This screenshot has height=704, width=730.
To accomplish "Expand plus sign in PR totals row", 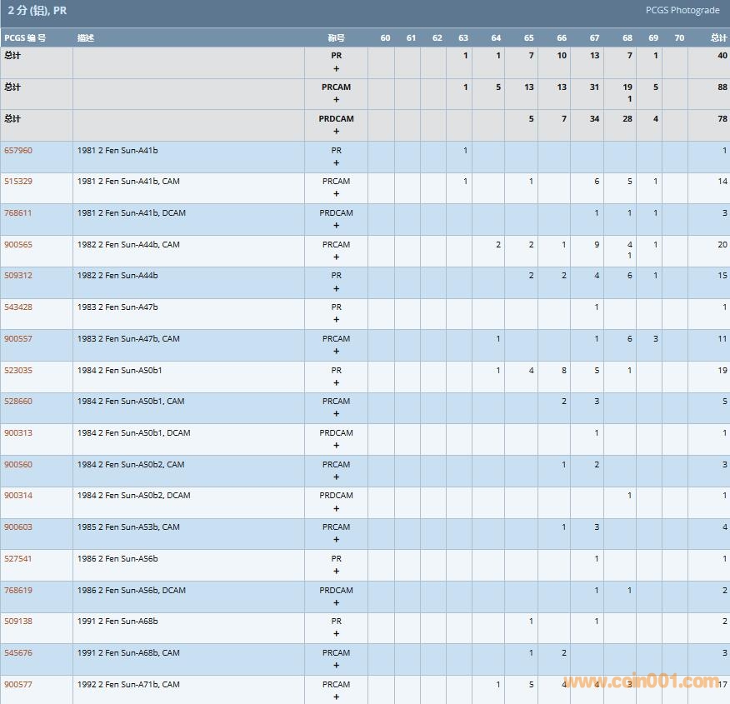I will 336,68.
